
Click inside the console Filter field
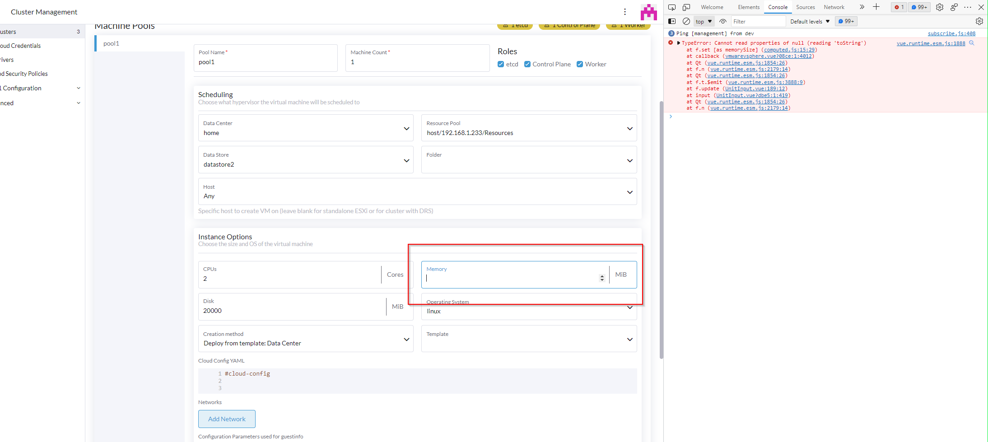pyautogui.click(x=759, y=21)
